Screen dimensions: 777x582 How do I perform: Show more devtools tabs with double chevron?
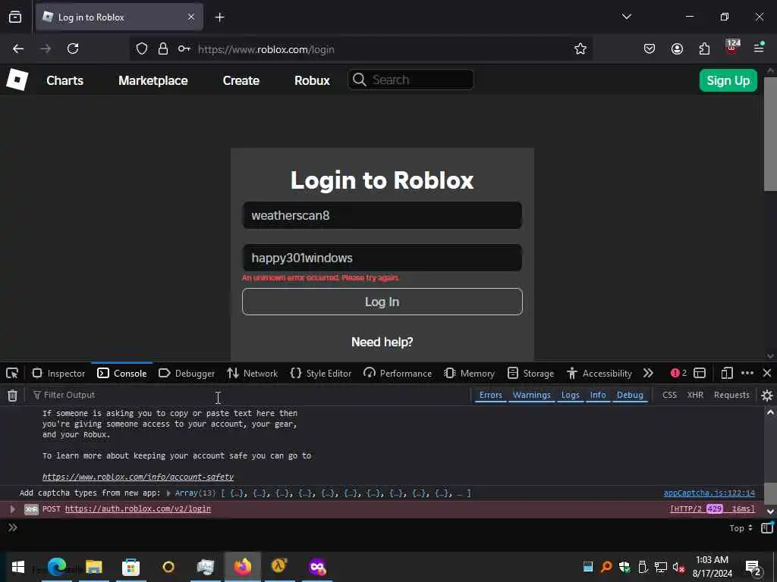click(x=648, y=373)
